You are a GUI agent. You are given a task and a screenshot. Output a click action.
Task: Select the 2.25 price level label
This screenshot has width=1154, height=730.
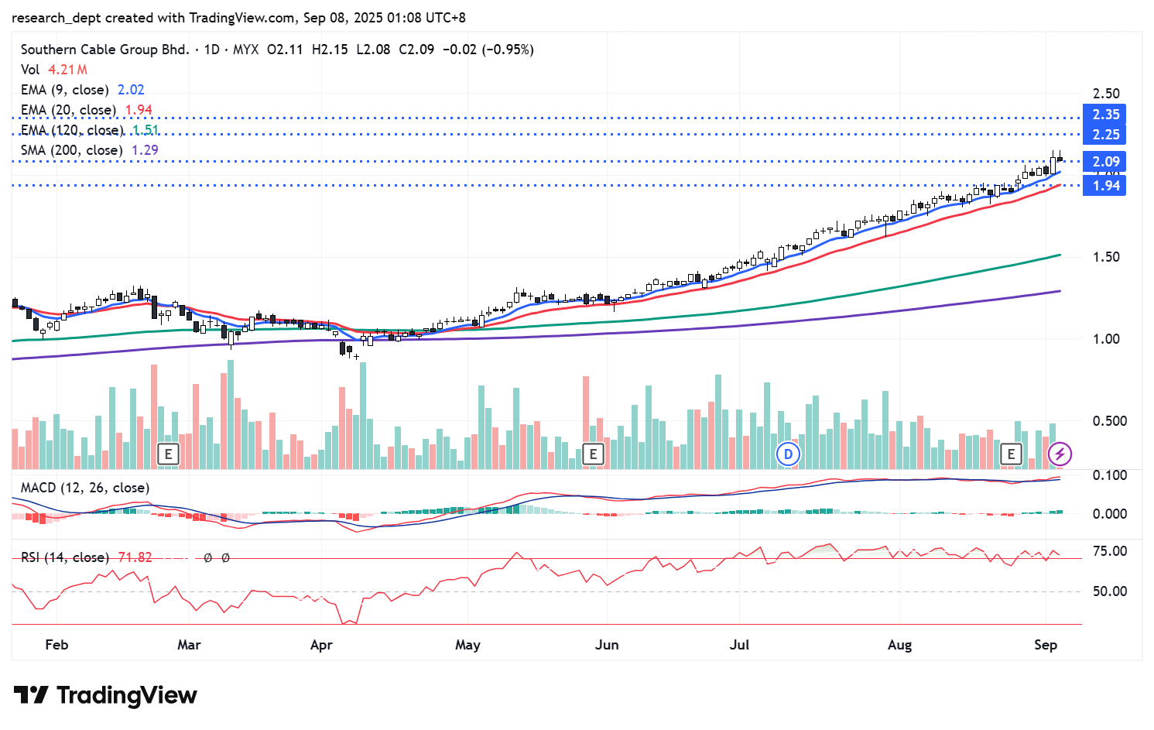coord(1105,135)
